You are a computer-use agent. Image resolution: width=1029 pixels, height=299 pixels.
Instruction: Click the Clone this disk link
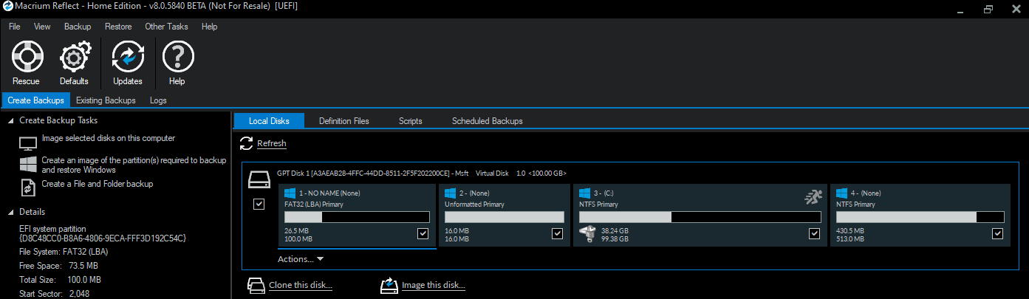coord(301,285)
